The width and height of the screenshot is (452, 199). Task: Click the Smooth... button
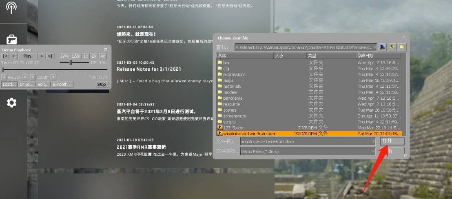click(x=62, y=84)
